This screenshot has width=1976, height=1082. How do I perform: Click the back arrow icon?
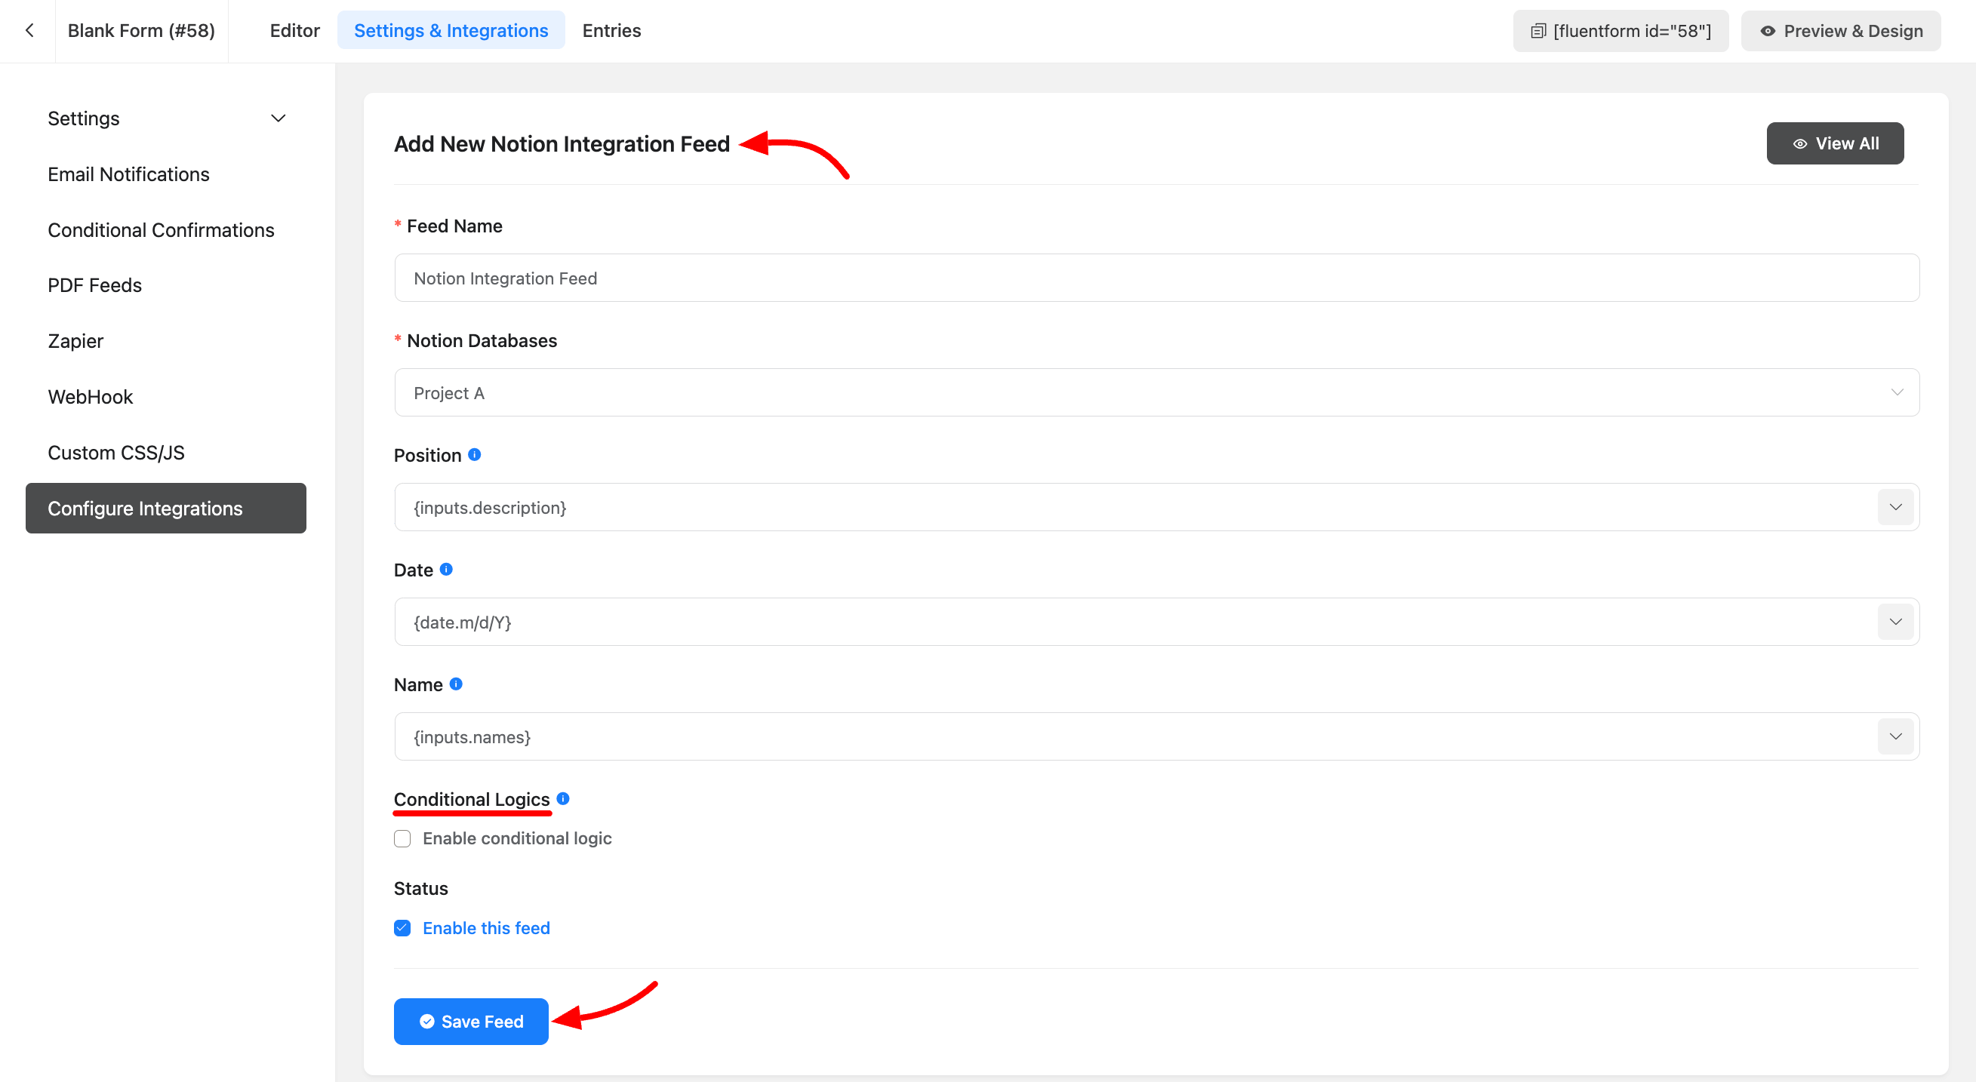pyautogui.click(x=29, y=31)
